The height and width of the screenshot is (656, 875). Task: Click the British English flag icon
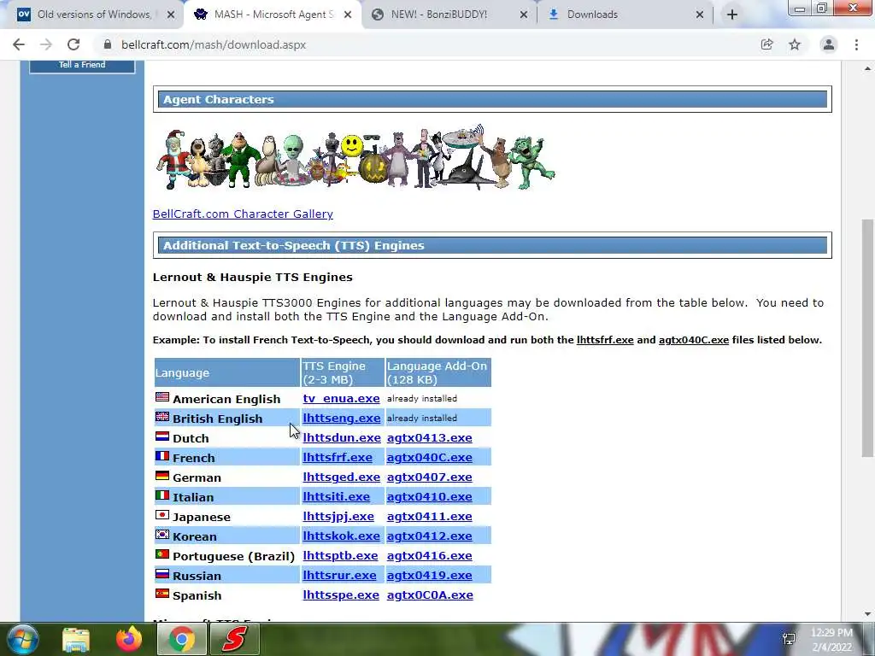pyautogui.click(x=162, y=417)
